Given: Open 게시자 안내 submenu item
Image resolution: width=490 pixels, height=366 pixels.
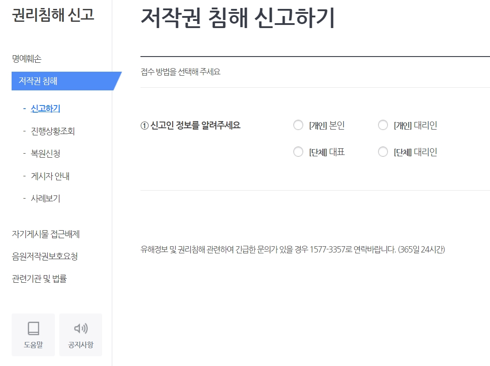Looking at the screenshot, I should (x=50, y=176).
